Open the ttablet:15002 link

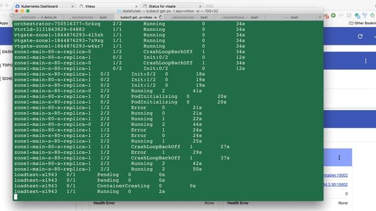pos(335,175)
